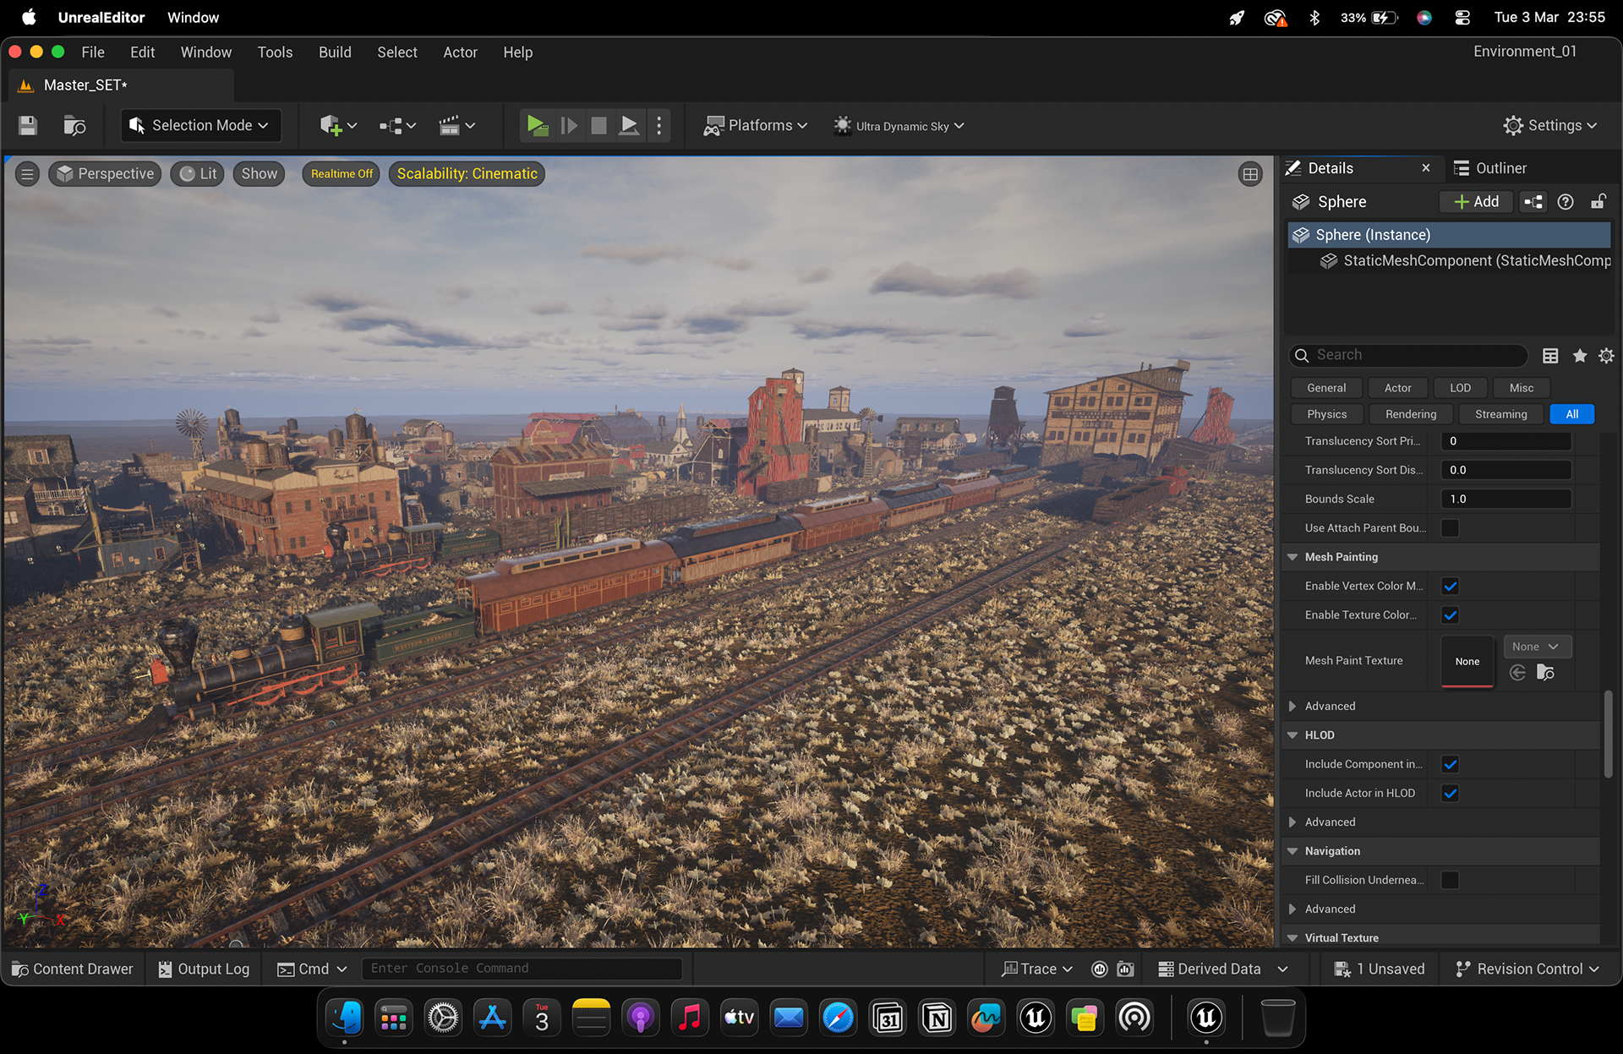Lock the Details panel selection
This screenshot has height=1054, width=1623.
[1598, 202]
